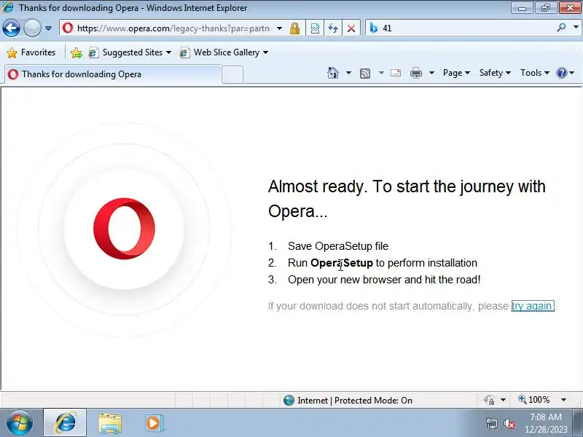The width and height of the screenshot is (583, 437).
Task: Select the Thanks for downloading Opera tab
Action: [x=113, y=74]
